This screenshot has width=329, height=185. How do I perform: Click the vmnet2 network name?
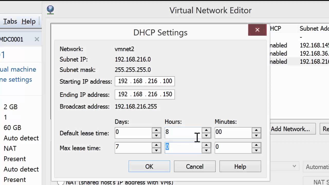tap(124, 49)
